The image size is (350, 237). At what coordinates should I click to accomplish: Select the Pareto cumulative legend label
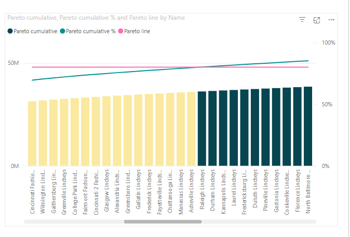(x=35, y=31)
